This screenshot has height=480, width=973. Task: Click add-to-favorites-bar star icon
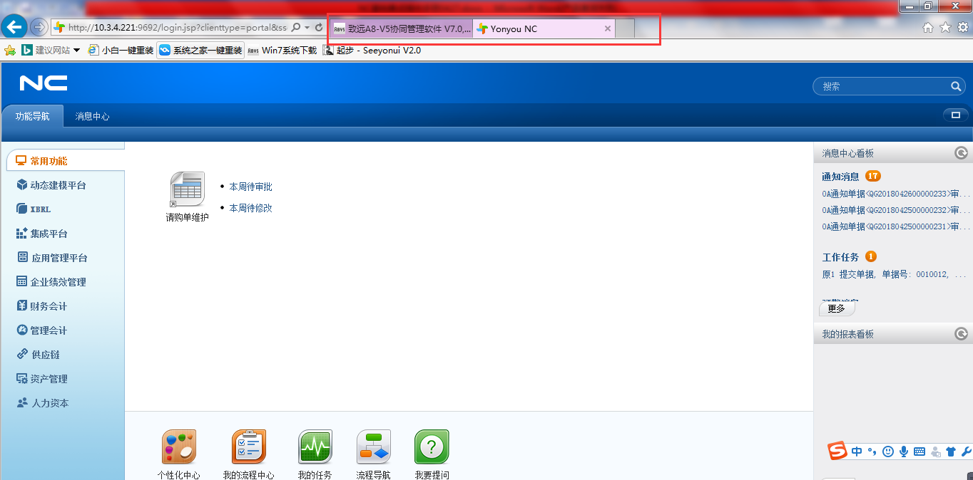pyautogui.click(x=10, y=50)
